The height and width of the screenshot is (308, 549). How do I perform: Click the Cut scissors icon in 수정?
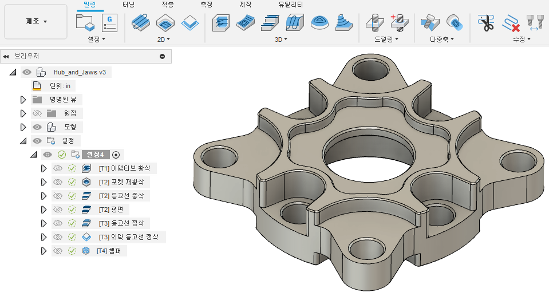click(486, 23)
